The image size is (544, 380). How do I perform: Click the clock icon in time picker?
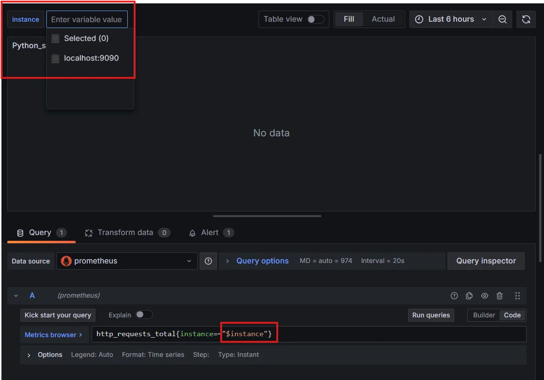pos(419,19)
